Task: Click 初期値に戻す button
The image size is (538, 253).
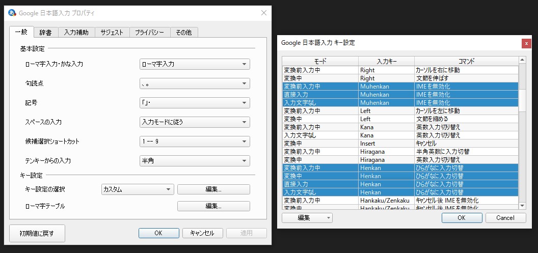Action: pos(37,234)
